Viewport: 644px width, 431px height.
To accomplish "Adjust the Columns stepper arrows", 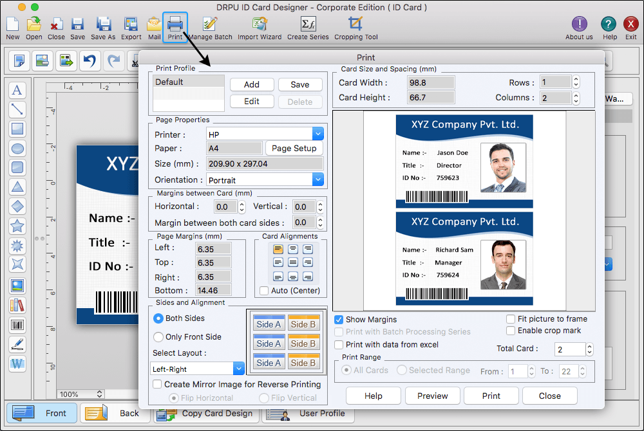I will pos(576,98).
